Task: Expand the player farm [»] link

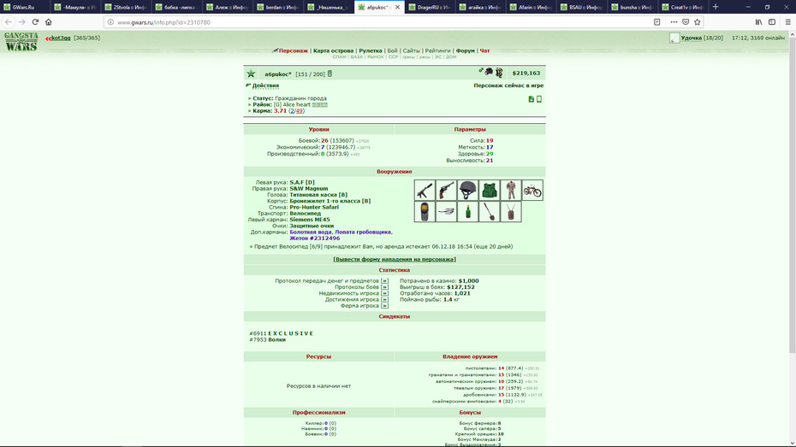Action: 384,306
